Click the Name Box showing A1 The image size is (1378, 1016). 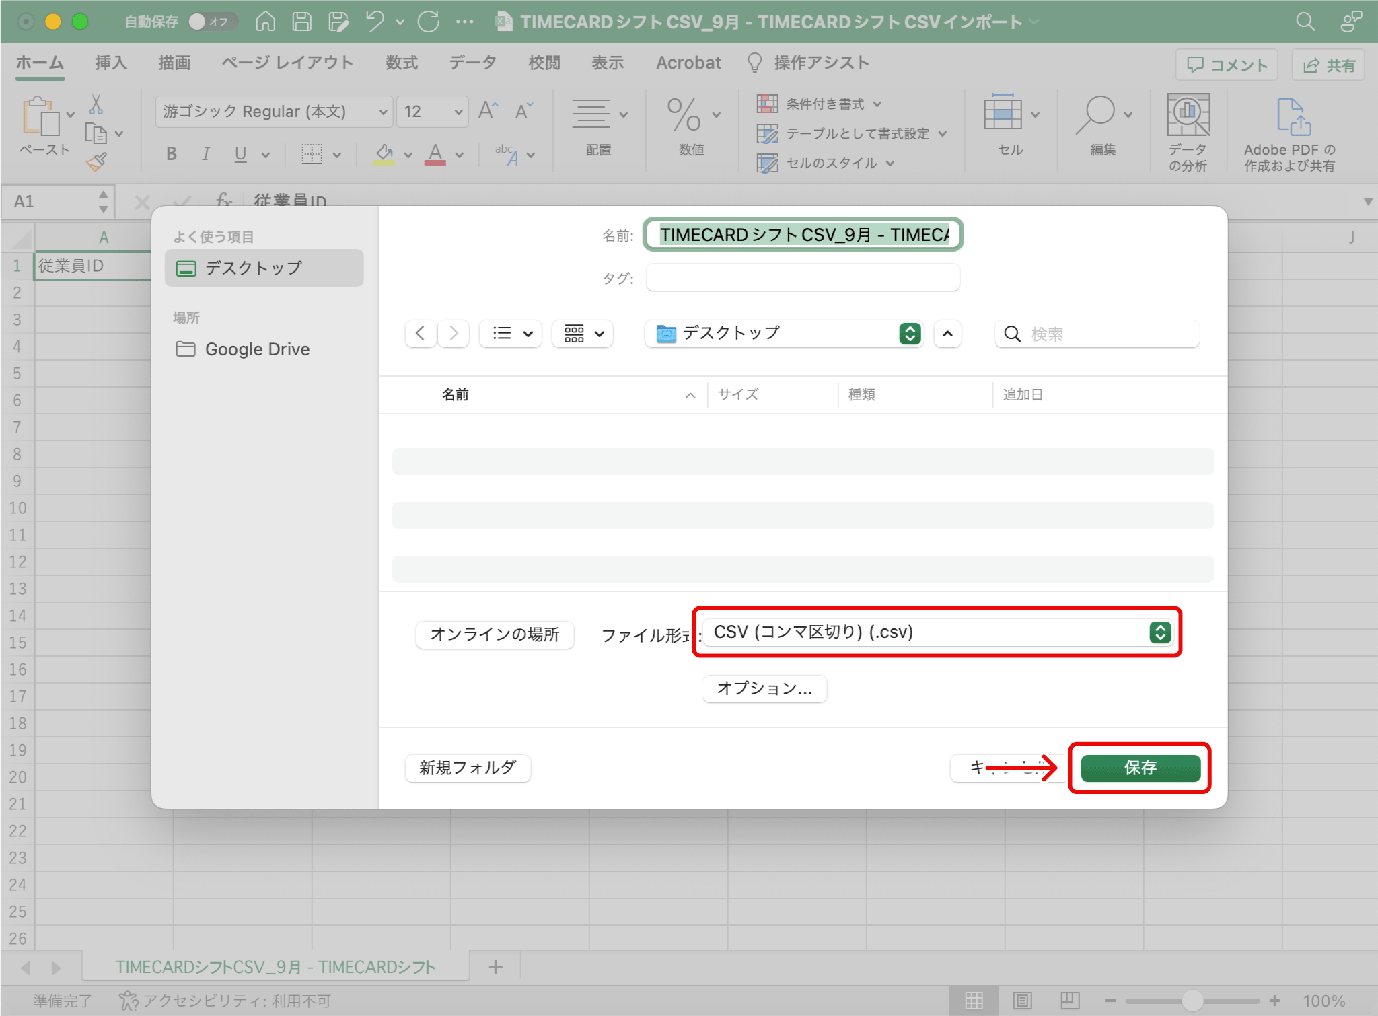tap(57, 201)
